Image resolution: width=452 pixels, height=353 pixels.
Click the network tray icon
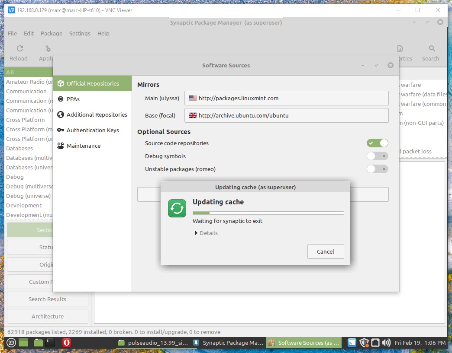click(x=375, y=342)
